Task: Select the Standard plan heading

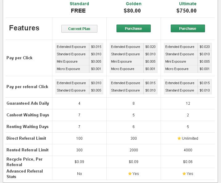Action: coord(79,4)
